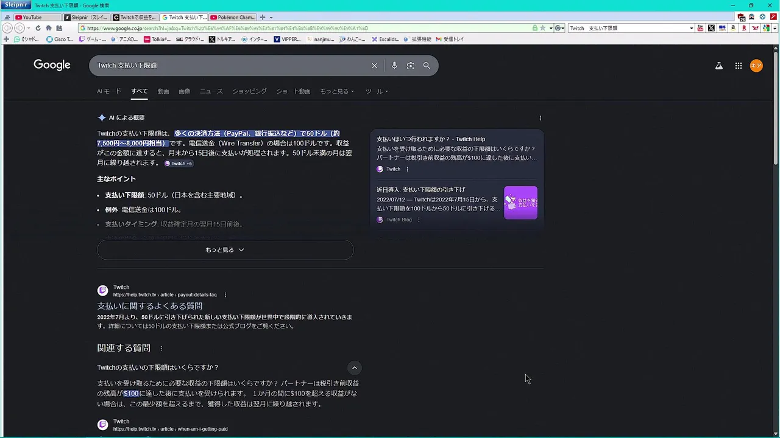Select the ショッピング search tab
780x438 pixels.
(249, 91)
